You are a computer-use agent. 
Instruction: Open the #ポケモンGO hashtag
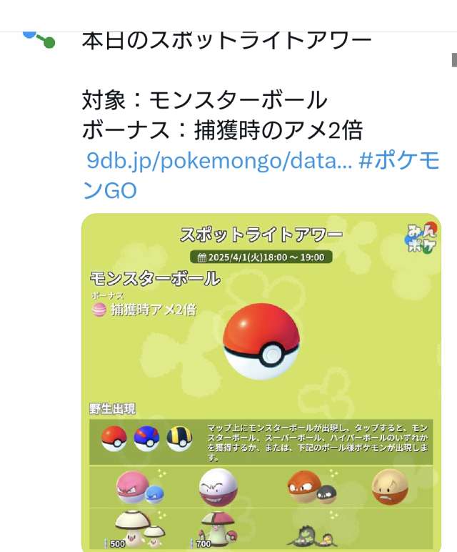point(261,175)
